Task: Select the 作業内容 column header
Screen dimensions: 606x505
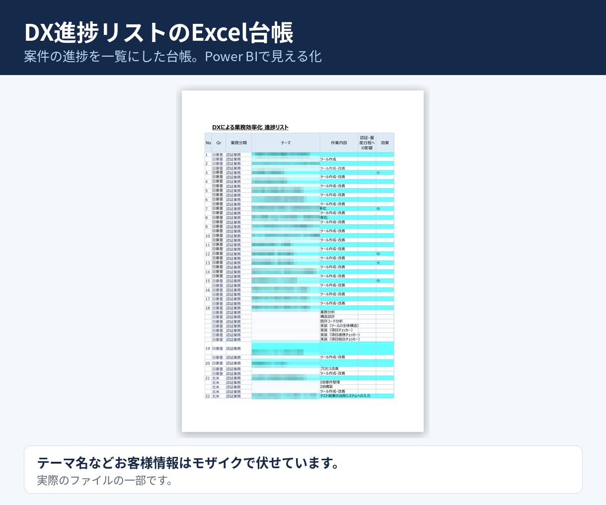Action: click(x=339, y=143)
